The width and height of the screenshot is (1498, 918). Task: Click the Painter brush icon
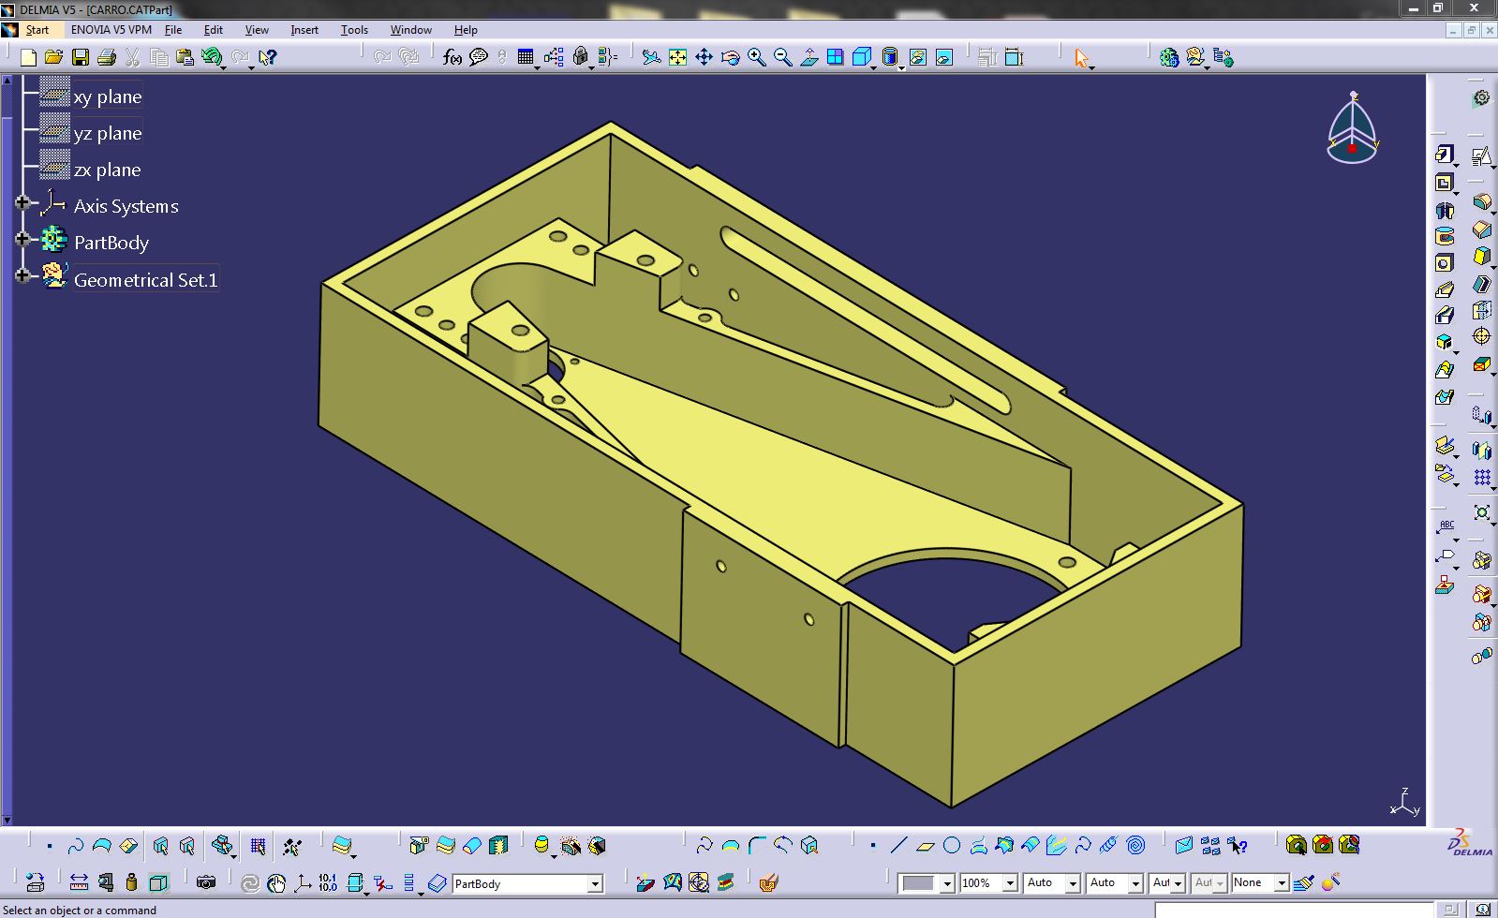click(1304, 882)
